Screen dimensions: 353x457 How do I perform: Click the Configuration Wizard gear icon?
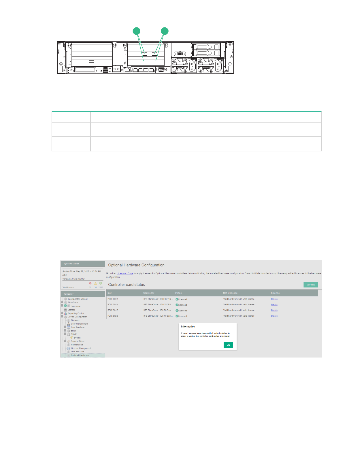tap(65, 299)
